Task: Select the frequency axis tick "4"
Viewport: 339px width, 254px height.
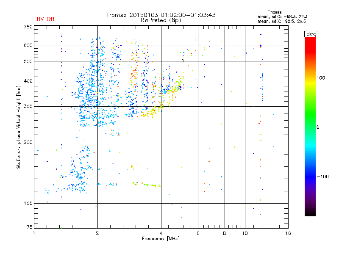Action: (x=161, y=233)
